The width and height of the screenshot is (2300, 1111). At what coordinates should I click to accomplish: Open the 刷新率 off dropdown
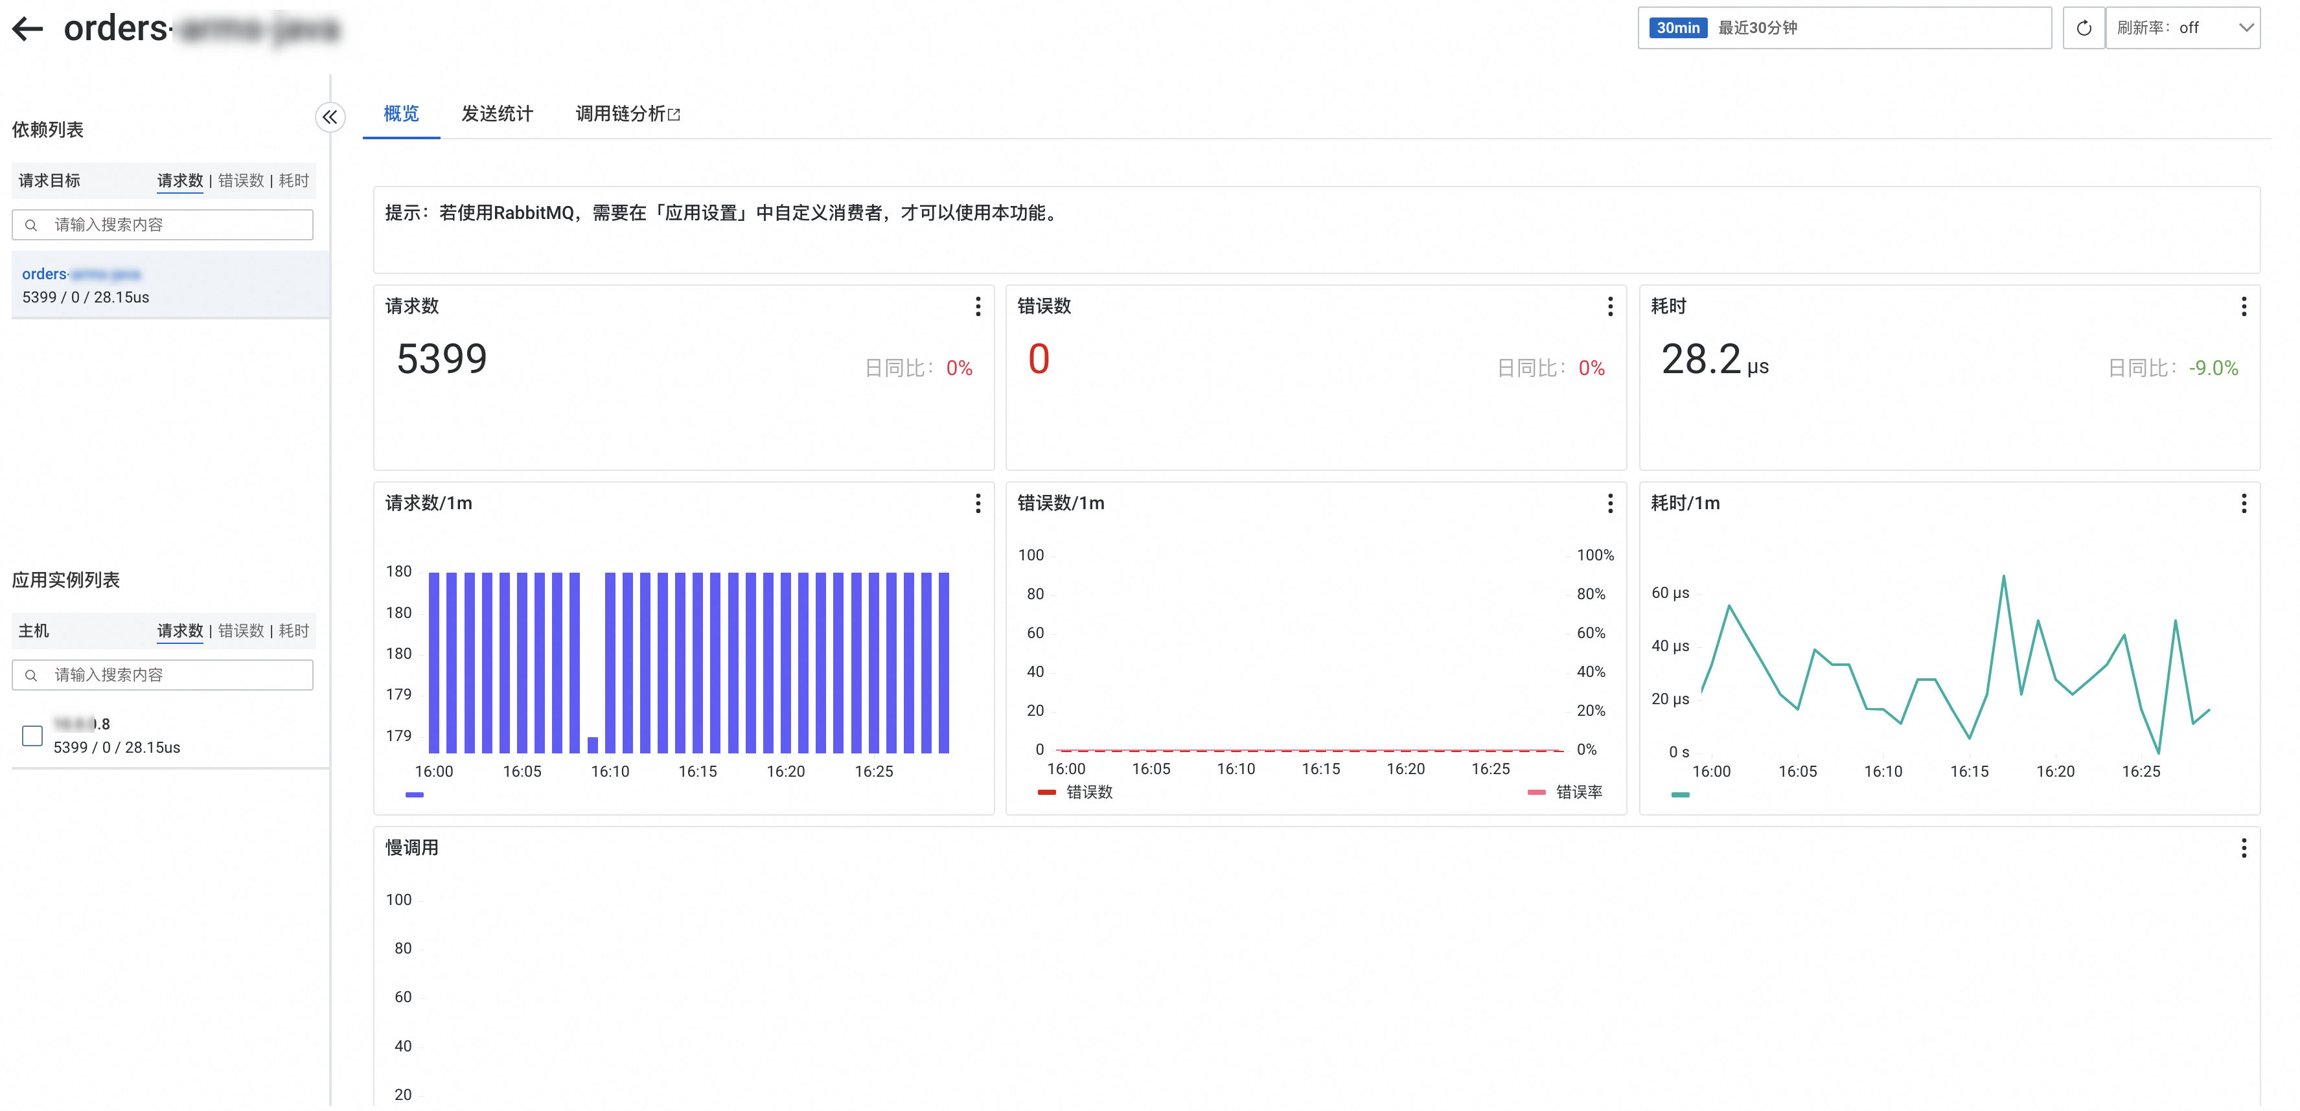(x=2182, y=29)
